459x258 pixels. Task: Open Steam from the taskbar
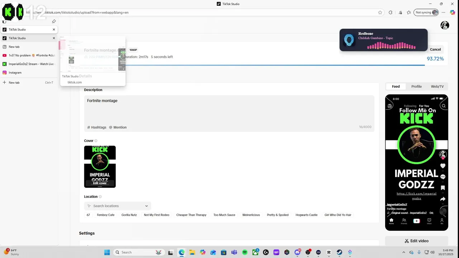coord(339,252)
